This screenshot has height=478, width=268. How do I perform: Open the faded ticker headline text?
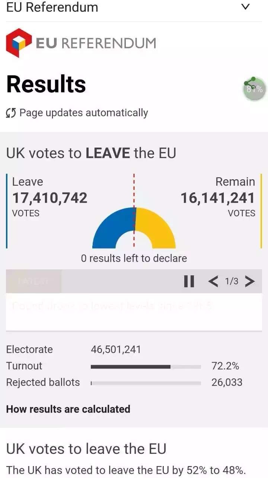[x=112, y=306]
